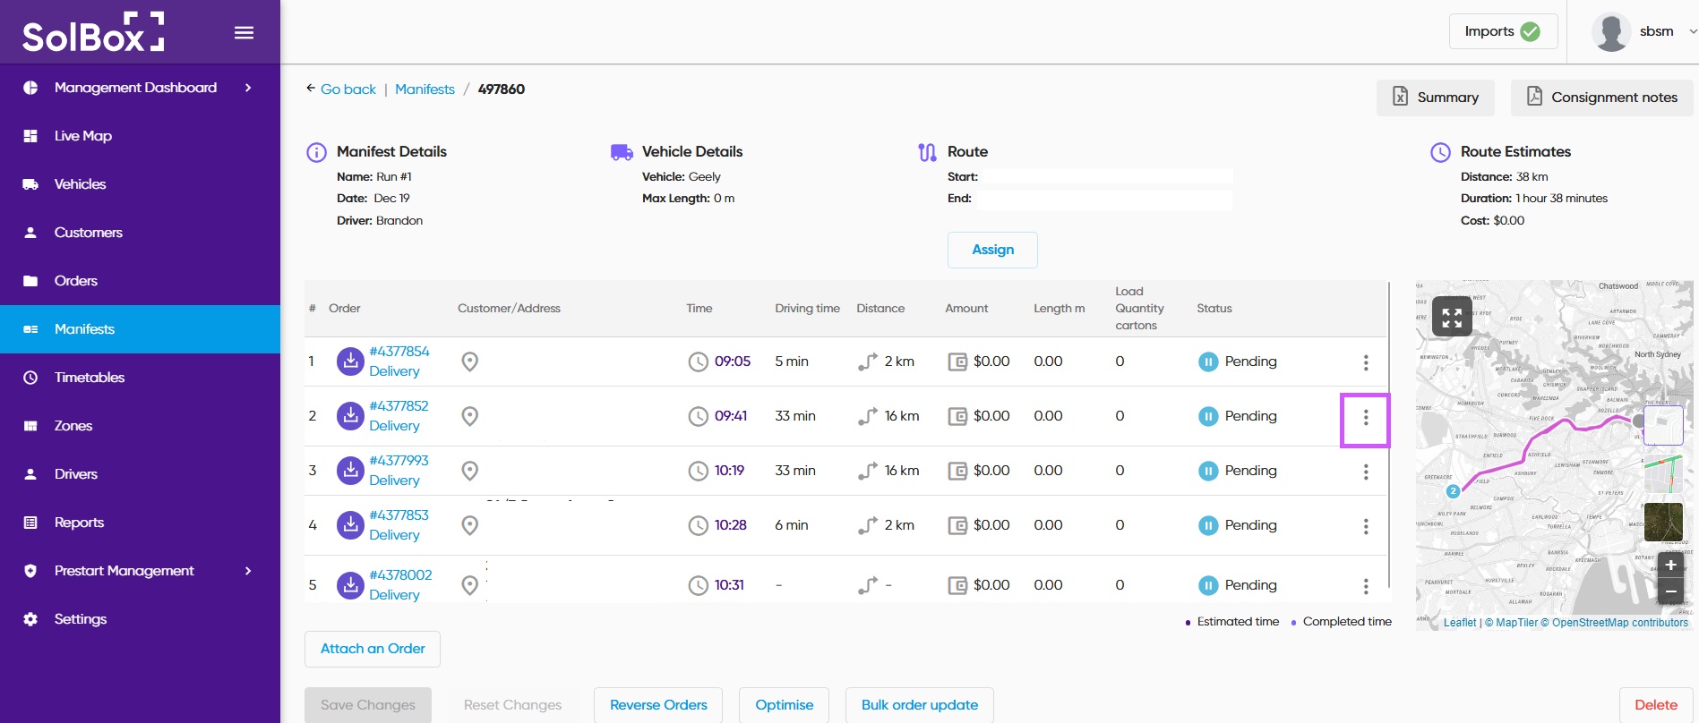Expand the map to fullscreen
The image size is (1699, 723).
click(1452, 317)
